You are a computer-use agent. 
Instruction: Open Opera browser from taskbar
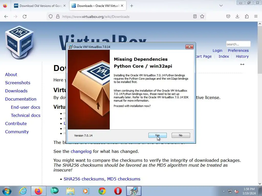118,191
